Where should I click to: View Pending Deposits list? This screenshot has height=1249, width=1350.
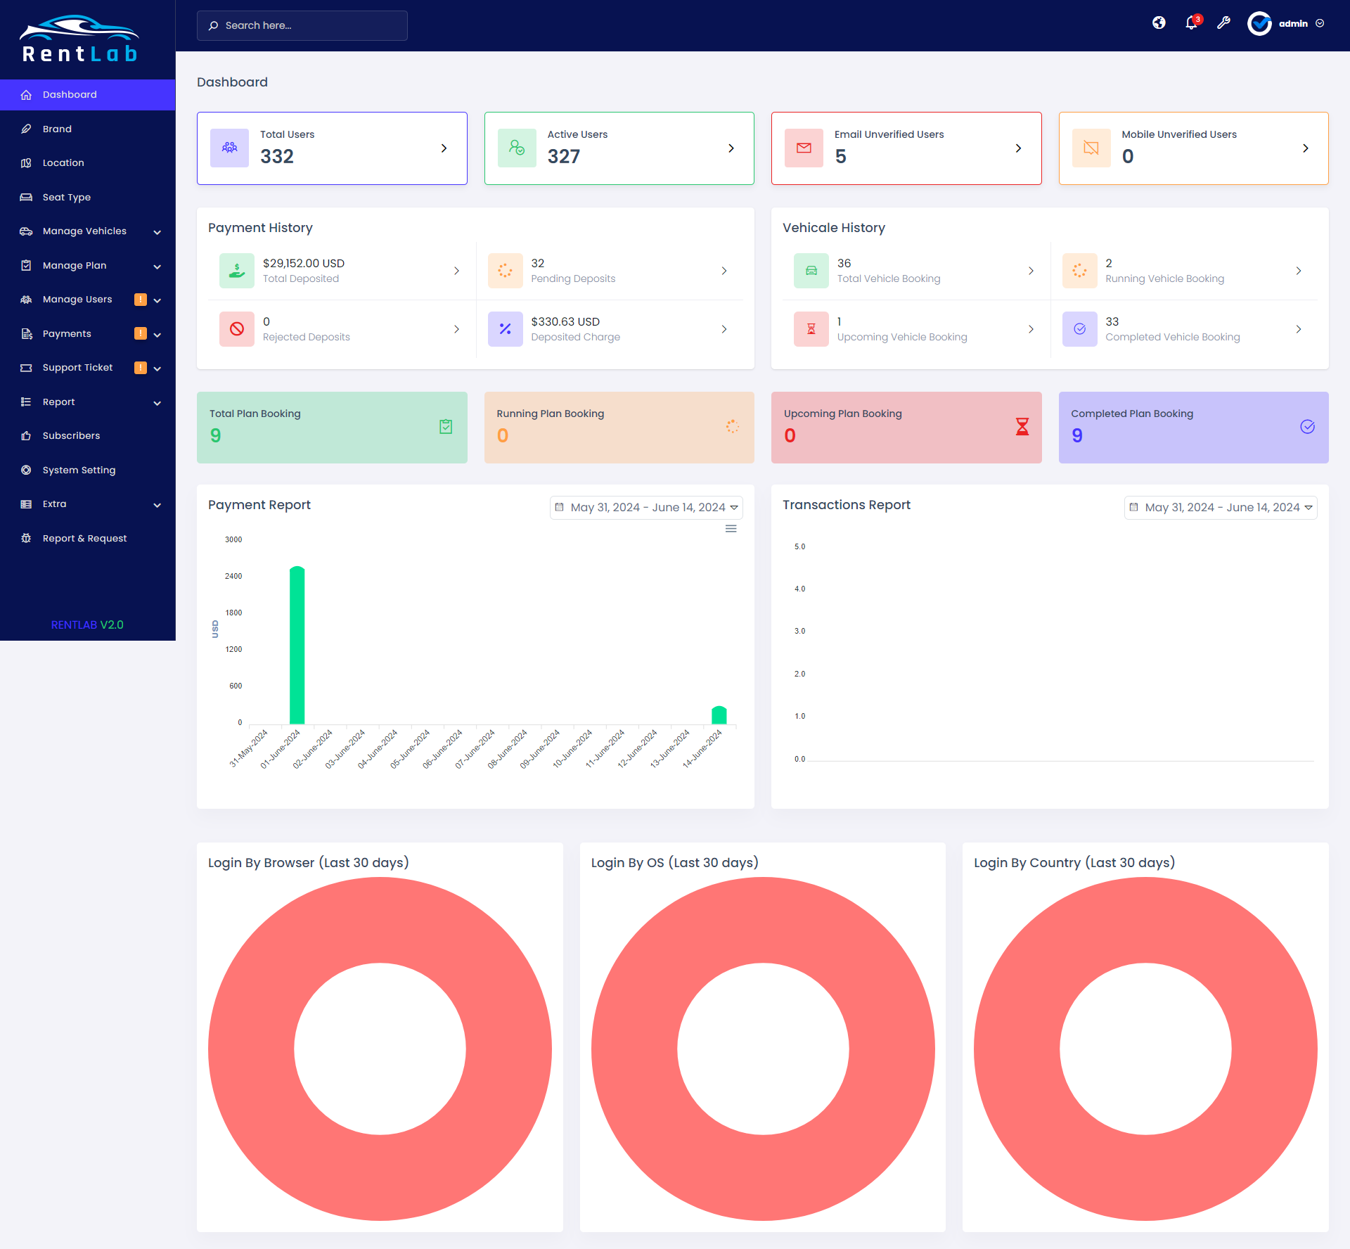(609, 271)
